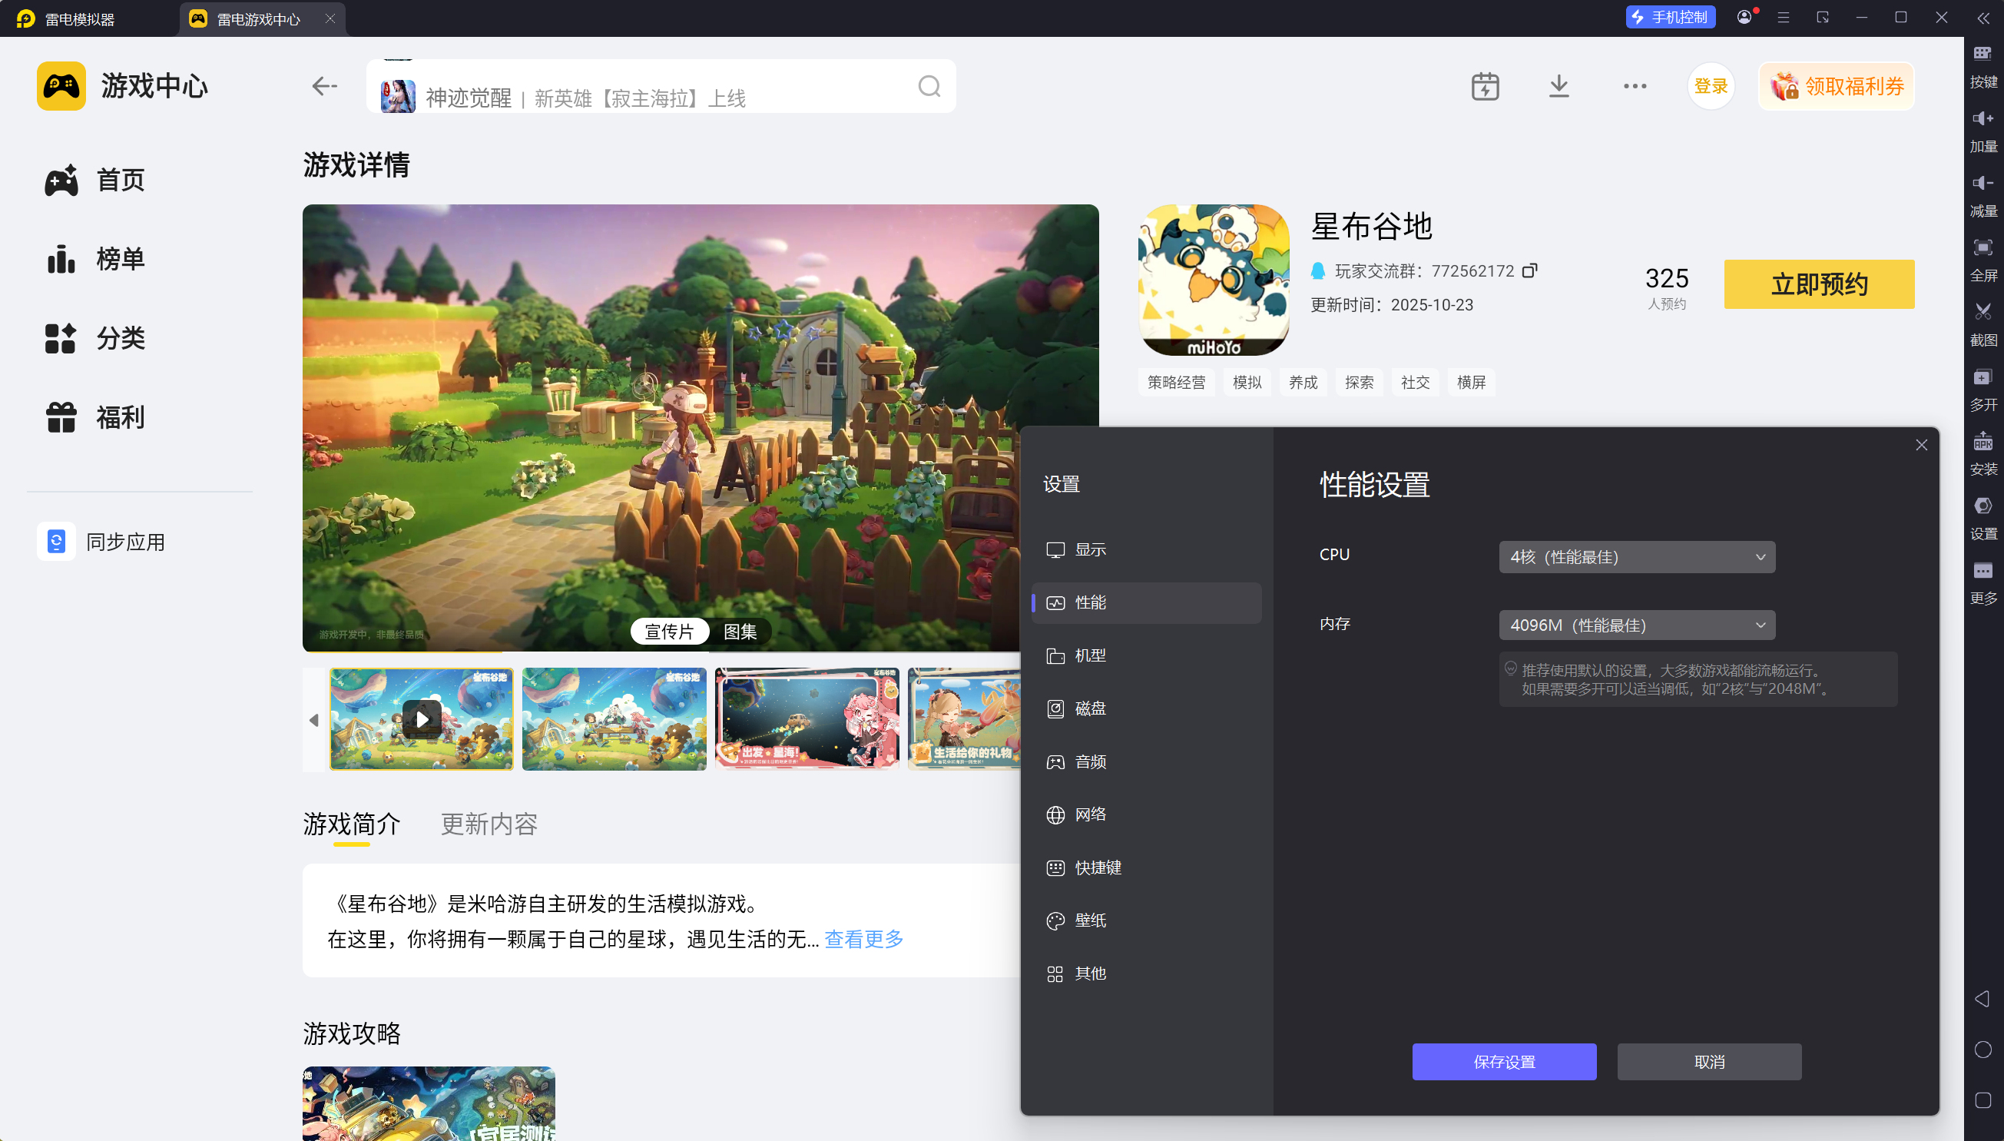
Task: Open the memory (内存) size dropdown
Action: coord(1637,625)
